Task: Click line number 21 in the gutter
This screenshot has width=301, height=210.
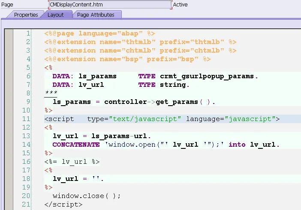Action: tap(26, 204)
